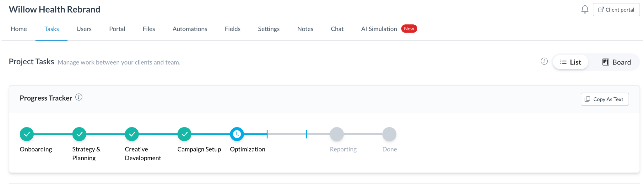Click the Creative Development label
Screen dimensions: 643x186
[x=143, y=153]
